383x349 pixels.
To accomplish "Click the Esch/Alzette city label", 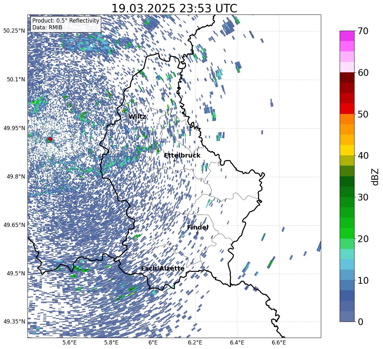I will (x=163, y=268).
